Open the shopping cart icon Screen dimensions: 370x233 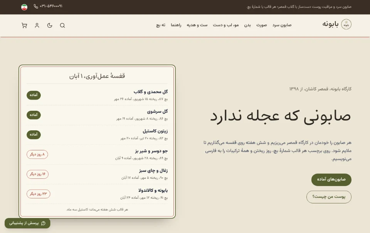24,25
